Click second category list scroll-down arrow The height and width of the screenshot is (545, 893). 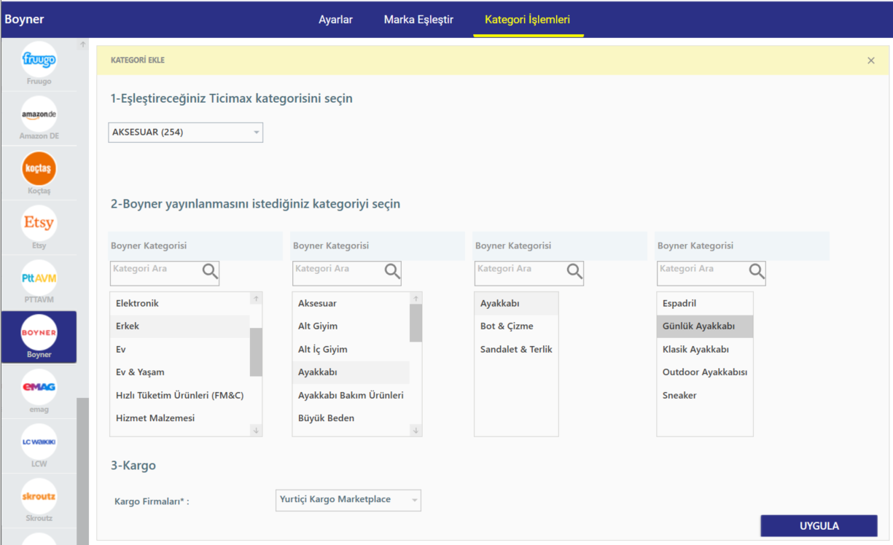pyautogui.click(x=416, y=431)
